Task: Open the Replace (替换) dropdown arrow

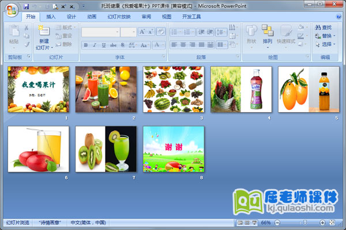Action: tap(335, 36)
